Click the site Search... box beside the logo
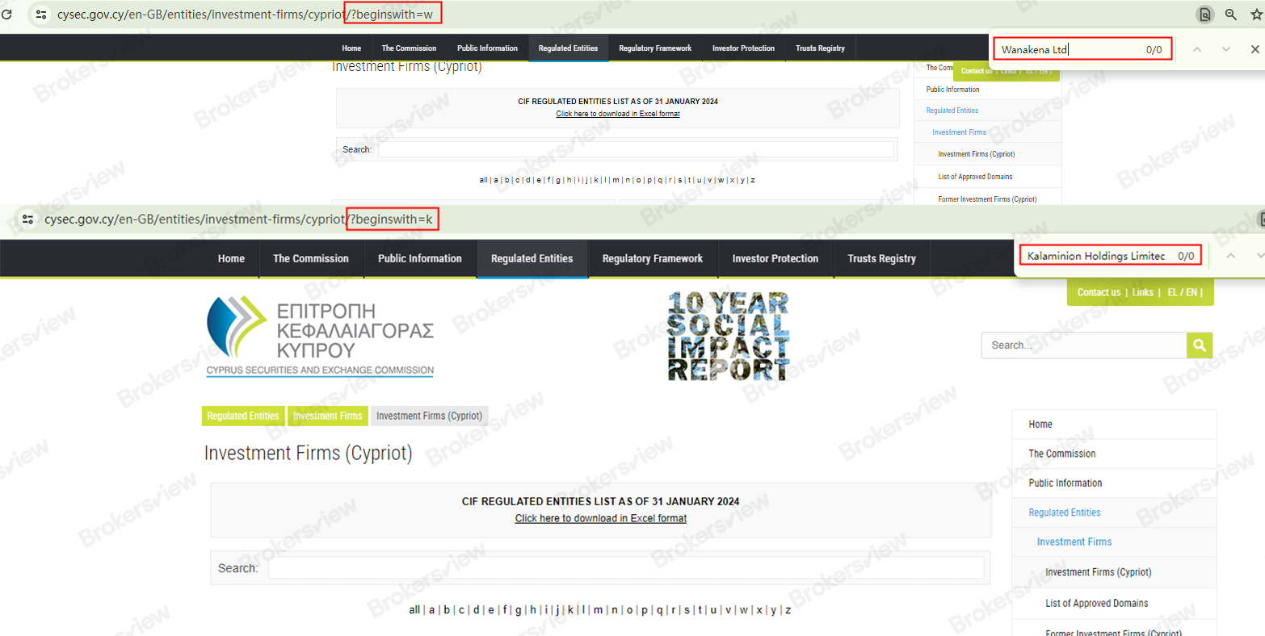Screen dimensions: 1265x636 1084,345
